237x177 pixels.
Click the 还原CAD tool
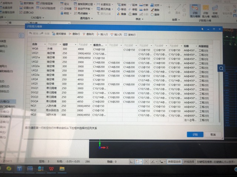coord(27,12)
